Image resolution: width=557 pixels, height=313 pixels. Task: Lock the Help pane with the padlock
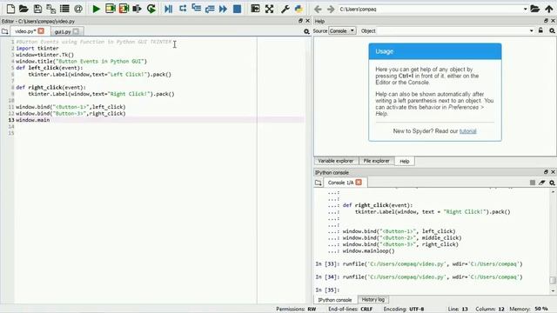click(540, 30)
